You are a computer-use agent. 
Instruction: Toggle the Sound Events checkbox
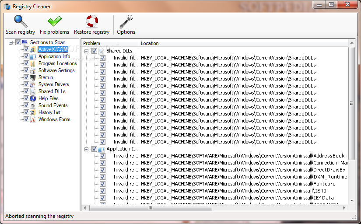coord(26,105)
